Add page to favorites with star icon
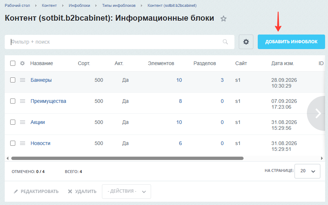The image size is (328, 205). (224, 19)
